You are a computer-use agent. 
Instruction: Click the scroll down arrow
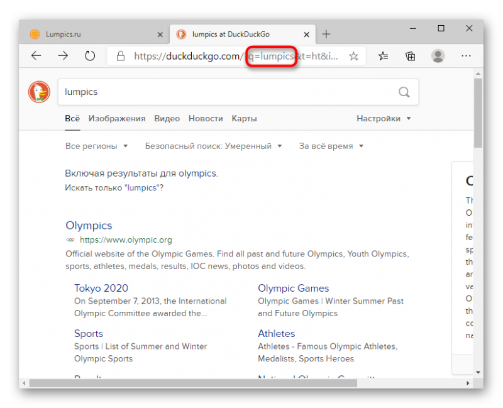[x=478, y=372]
